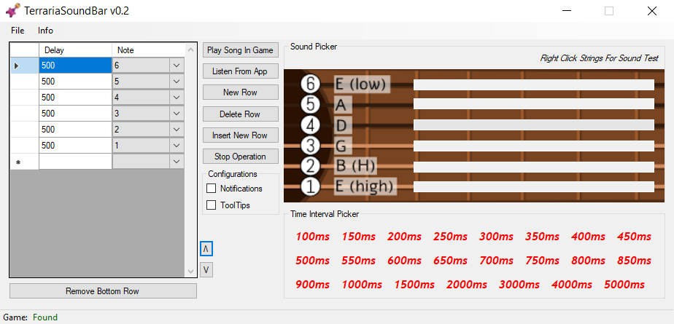The width and height of the screenshot is (674, 324).
Task: Enable the Notifications checkbox
Action: point(211,189)
